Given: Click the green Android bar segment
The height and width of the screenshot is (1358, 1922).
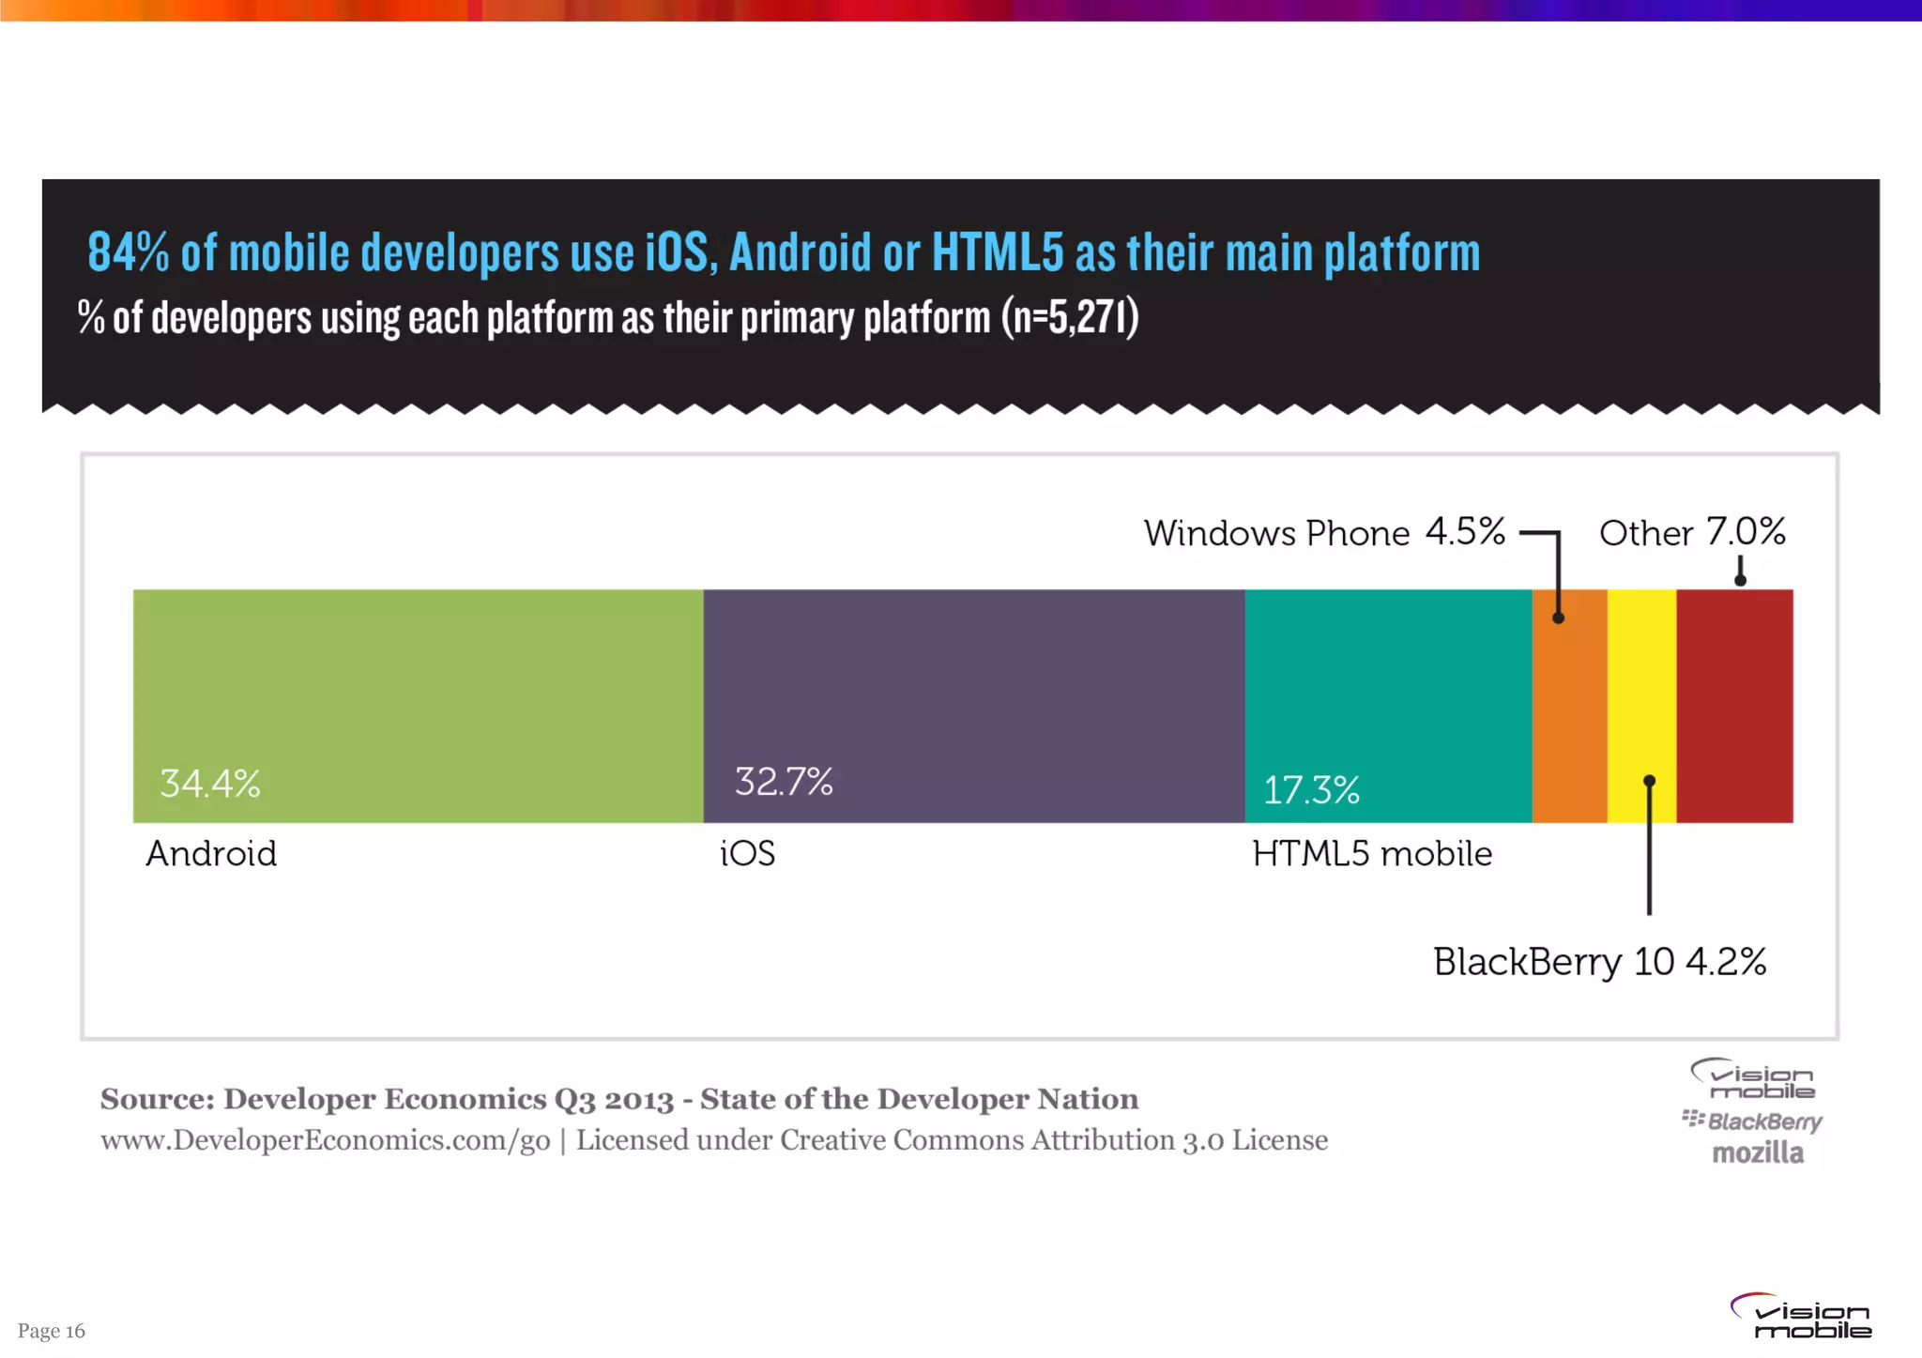Looking at the screenshot, I should tap(418, 706).
